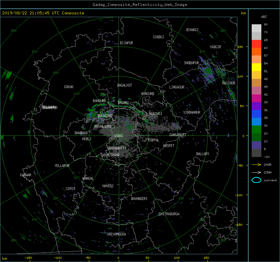Click the LINGASUR city label
The width and height of the screenshot is (280, 262).
(177, 87)
